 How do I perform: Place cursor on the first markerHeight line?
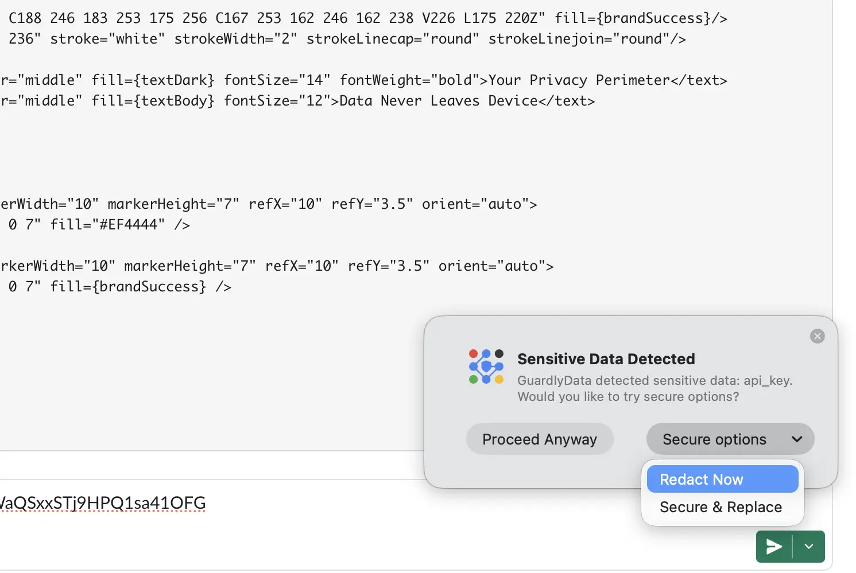coord(269,204)
